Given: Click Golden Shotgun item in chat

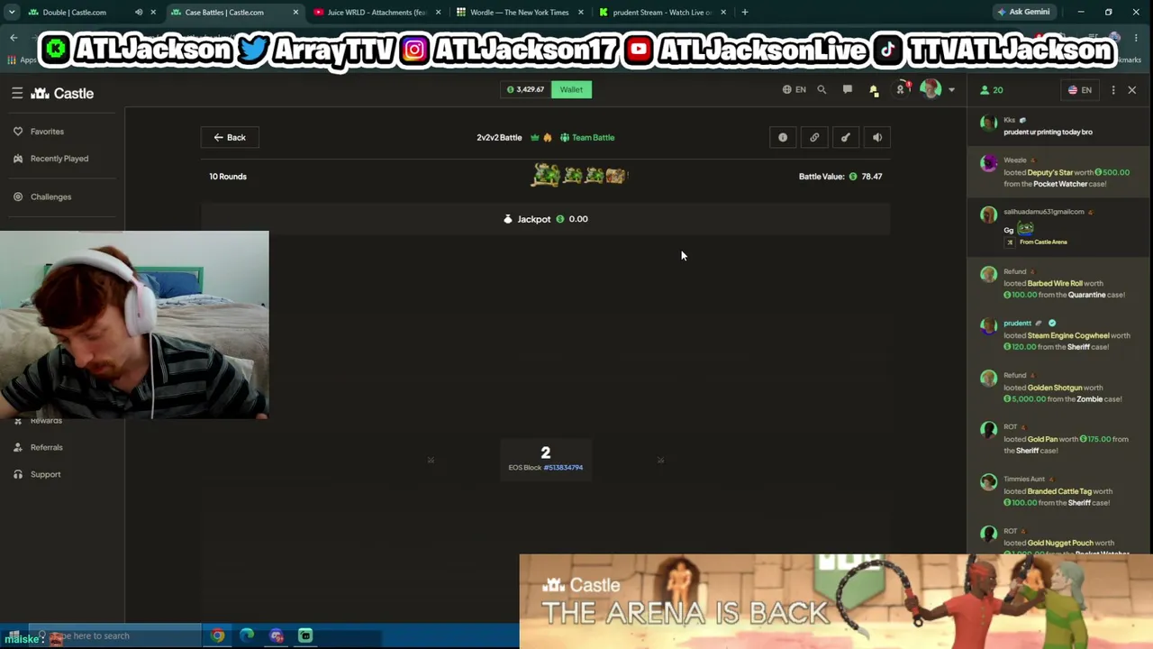Looking at the screenshot, I should click(1055, 388).
